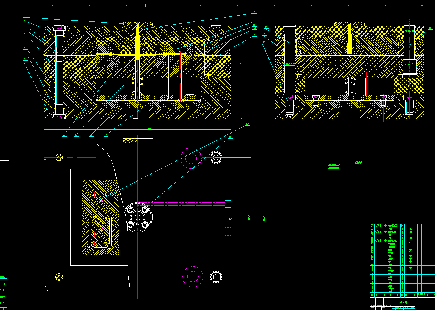Image resolution: width=435 pixels, height=310 pixels.
Task: Pick the knock-out hole at front view bottom
Action: [x=137, y=113]
